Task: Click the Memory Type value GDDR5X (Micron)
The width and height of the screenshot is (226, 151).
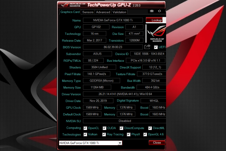Action: (x=101, y=81)
